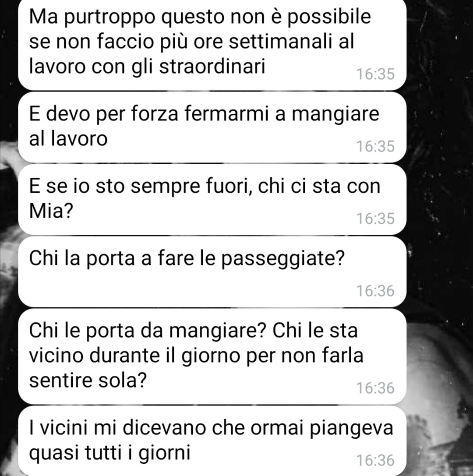Click the word 'passeggiate?' in the chat
The height and width of the screenshot is (476, 473).
coord(282,260)
